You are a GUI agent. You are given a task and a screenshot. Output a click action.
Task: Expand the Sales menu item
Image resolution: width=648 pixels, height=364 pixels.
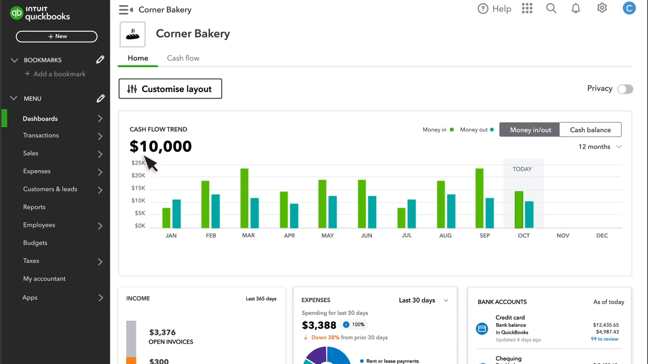pos(30,153)
